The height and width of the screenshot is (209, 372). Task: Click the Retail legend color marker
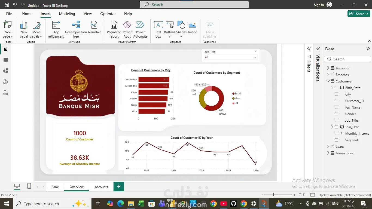233,94
